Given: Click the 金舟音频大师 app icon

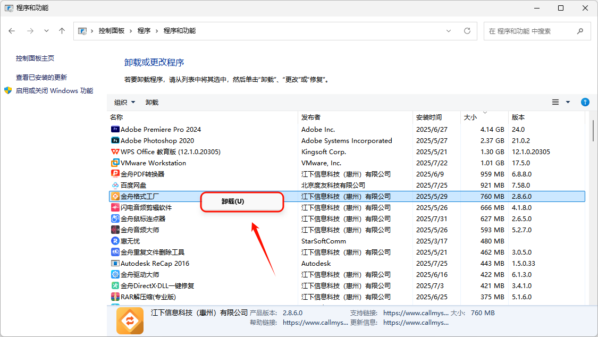Looking at the screenshot, I should [115, 230].
